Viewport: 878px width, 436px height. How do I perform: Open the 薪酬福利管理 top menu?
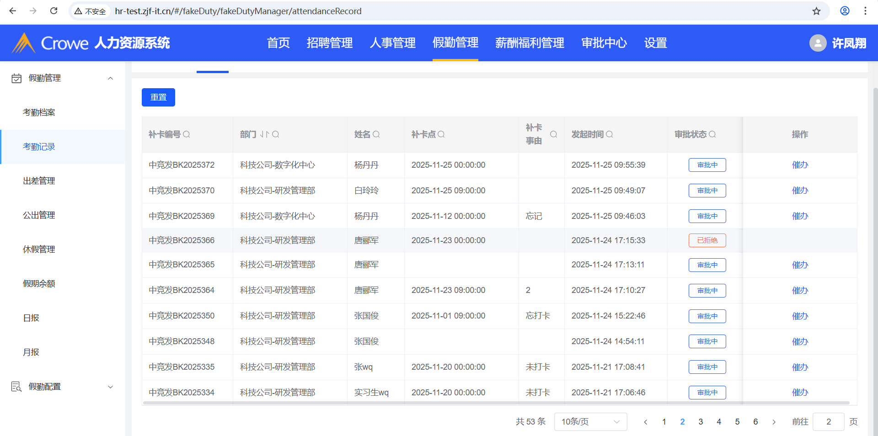[530, 43]
